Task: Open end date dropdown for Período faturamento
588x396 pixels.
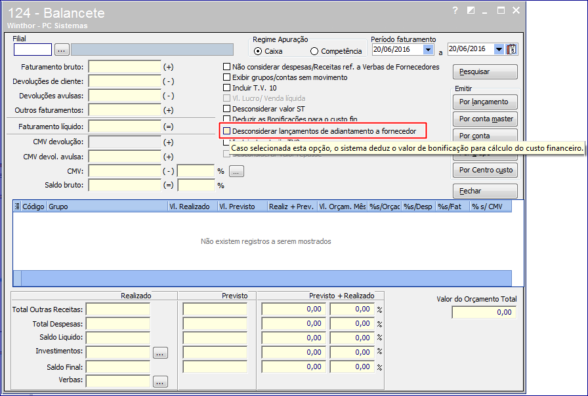Action: point(498,49)
